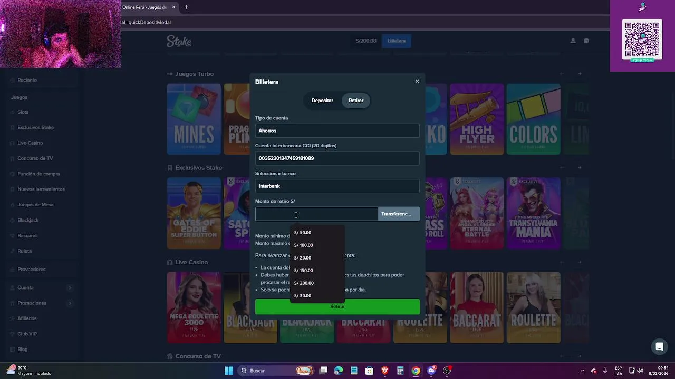Open Calculator from the taskbar
The height and width of the screenshot is (379, 675).
coord(400,371)
